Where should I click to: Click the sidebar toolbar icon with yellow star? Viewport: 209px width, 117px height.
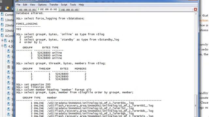7,8
